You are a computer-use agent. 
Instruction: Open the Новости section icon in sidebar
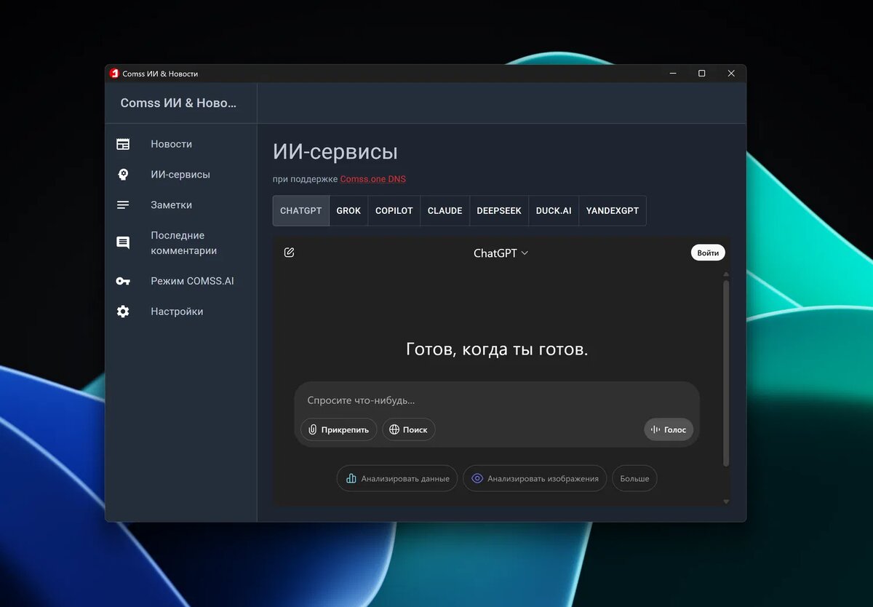(x=123, y=144)
